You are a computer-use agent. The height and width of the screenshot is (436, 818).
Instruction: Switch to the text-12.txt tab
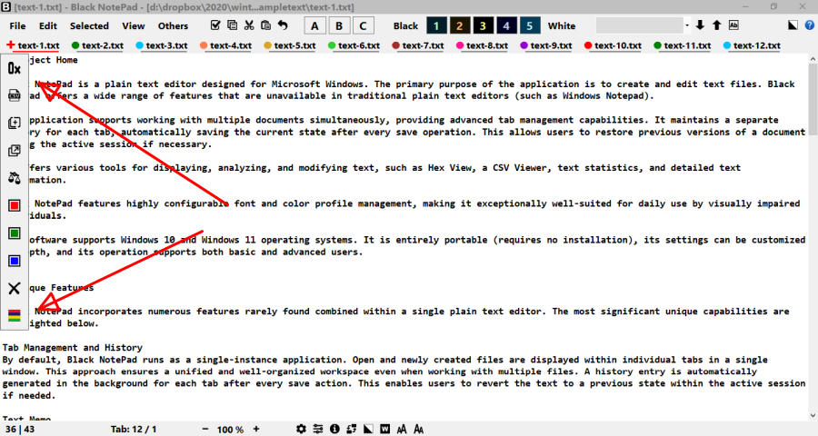[752, 45]
